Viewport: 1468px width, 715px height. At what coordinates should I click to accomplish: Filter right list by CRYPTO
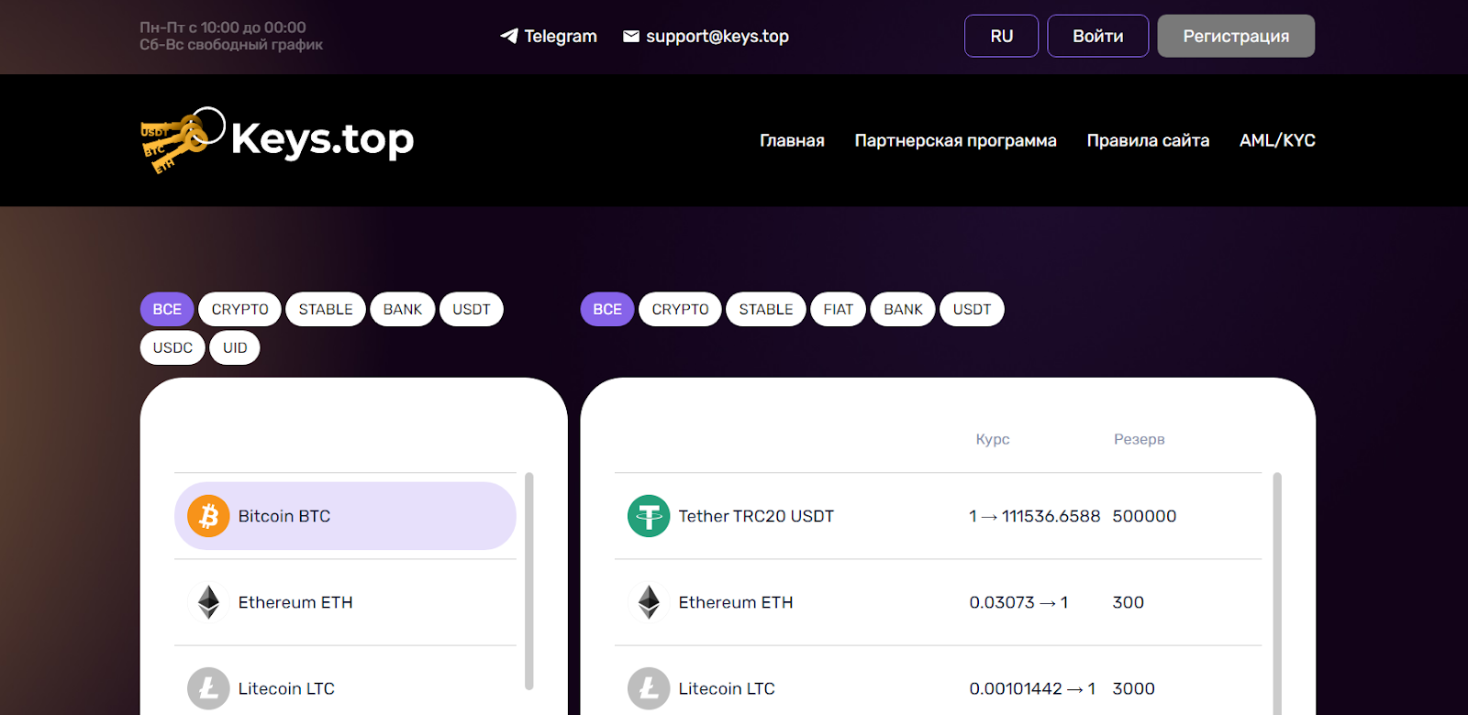(681, 309)
